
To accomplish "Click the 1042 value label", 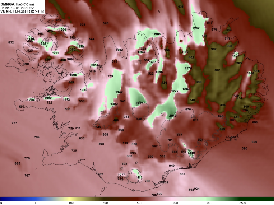I will click(119, 50).
